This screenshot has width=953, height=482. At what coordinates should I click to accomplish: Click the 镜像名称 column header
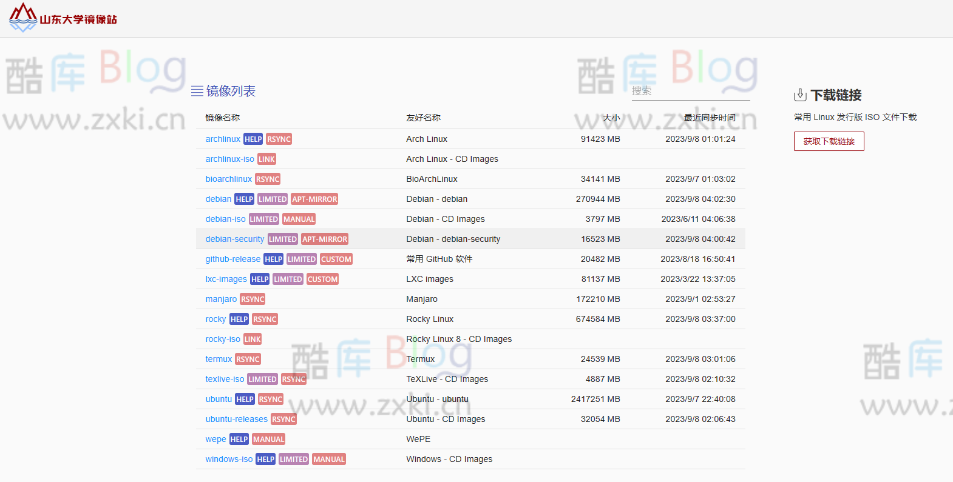(223, 118)
